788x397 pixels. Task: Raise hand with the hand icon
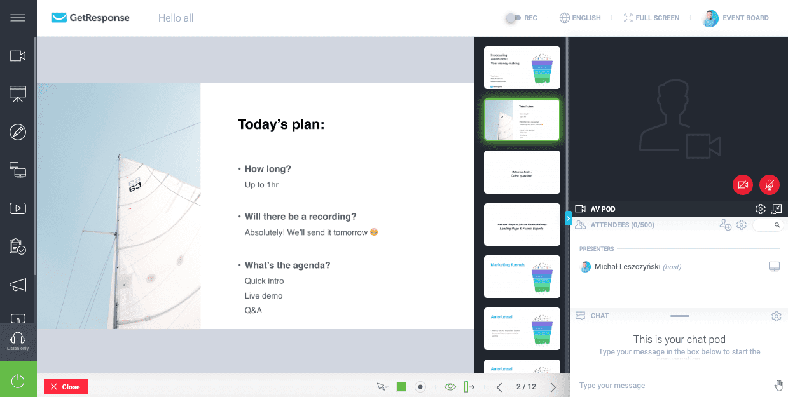(778, 386)
